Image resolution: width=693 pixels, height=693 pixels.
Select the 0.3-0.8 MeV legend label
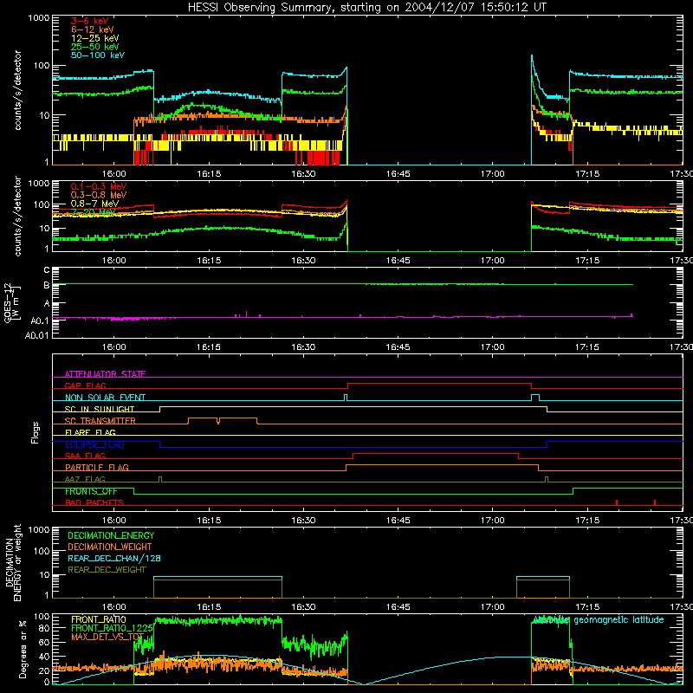tap(99, 195)
